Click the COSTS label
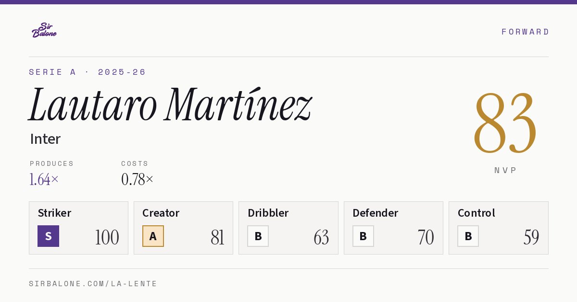 click(x=135, y=163)
